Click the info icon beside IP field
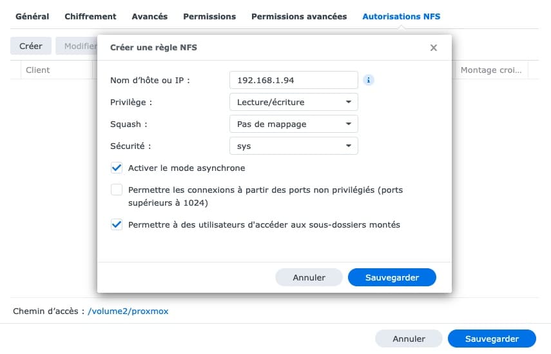The width and height of the screenshot is (551, 354). click(368, 80)
